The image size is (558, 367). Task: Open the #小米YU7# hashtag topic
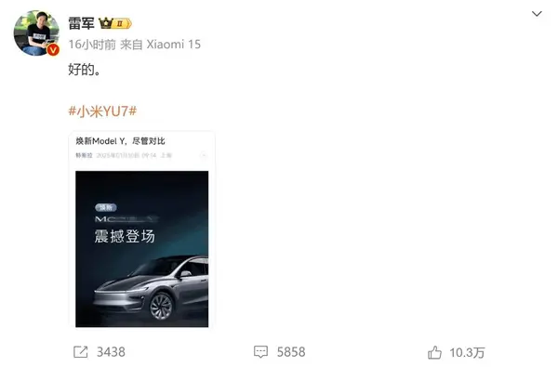point(102,111)
